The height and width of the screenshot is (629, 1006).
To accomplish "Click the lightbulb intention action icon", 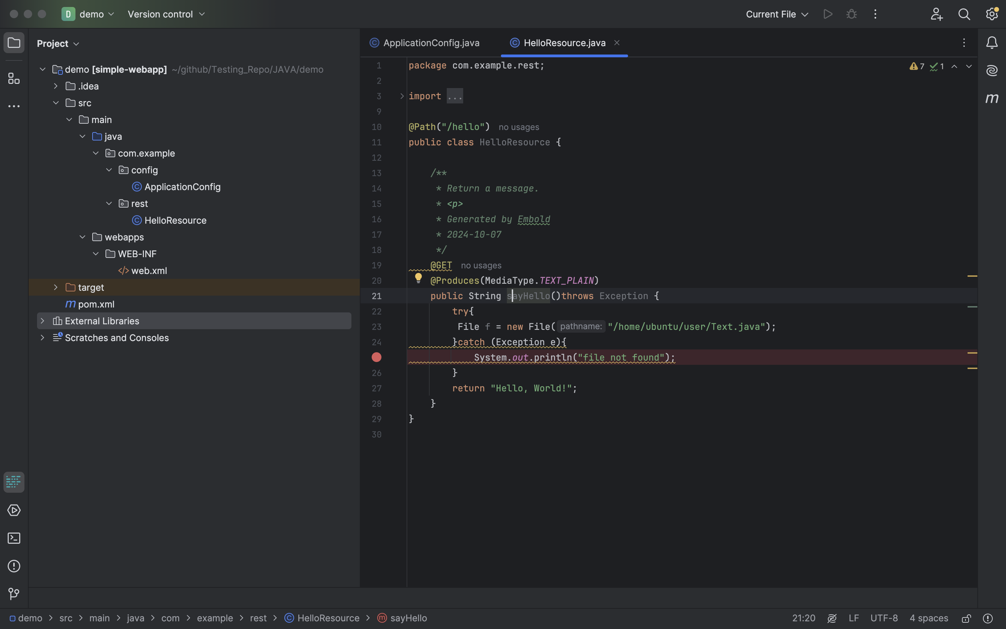I will pyautogui.click(x=418, y=278).
